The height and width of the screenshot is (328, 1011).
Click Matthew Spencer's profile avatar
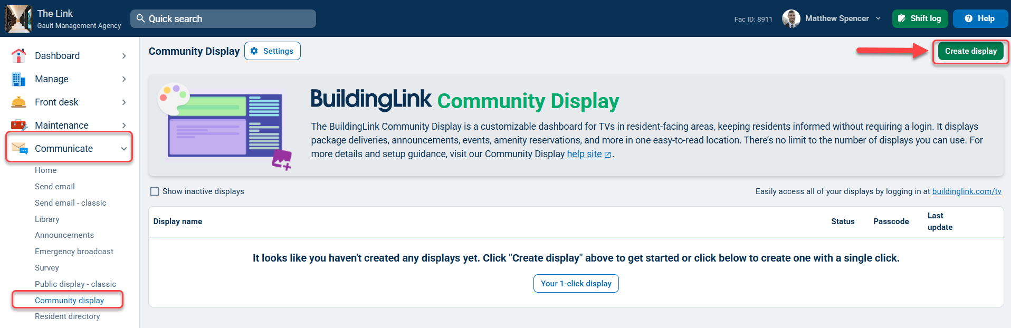(791, 18)
